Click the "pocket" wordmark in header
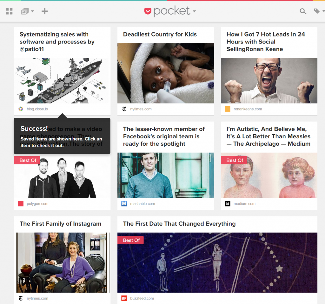 pyautogui.click(x=172, y=11)
